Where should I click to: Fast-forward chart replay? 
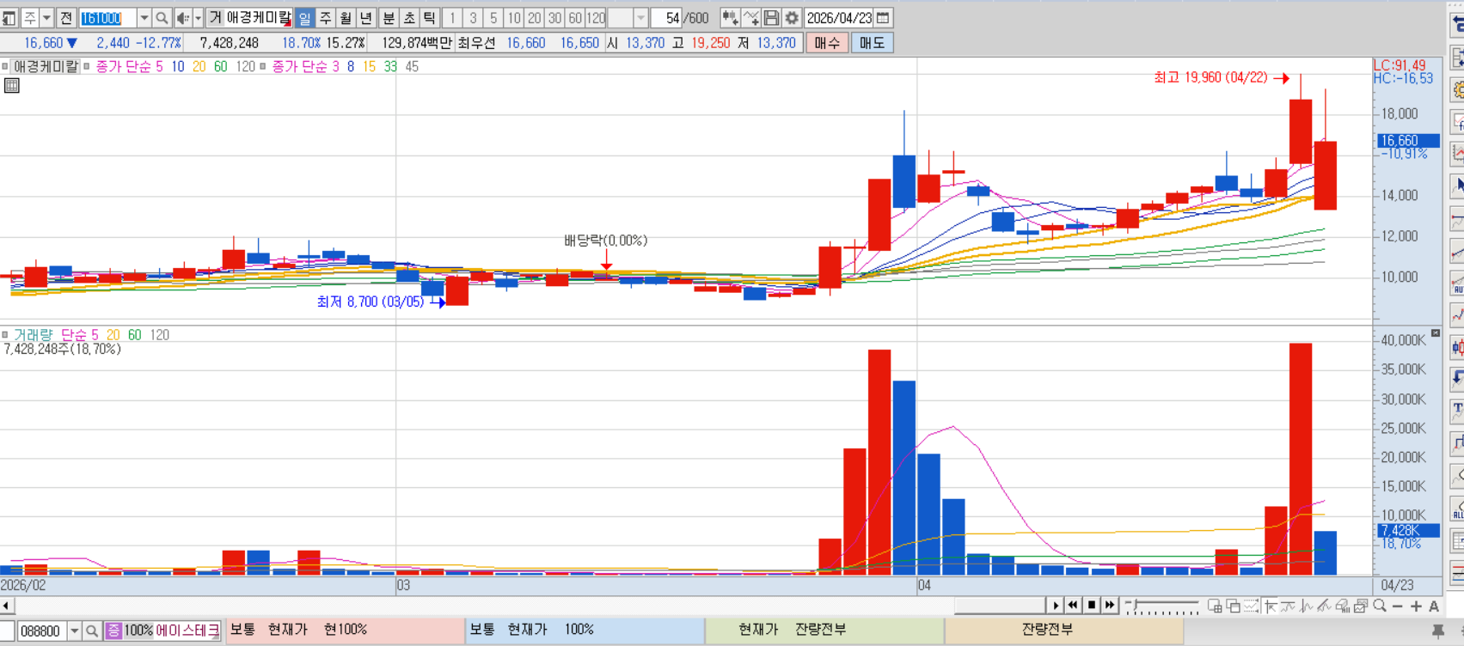1110,606
